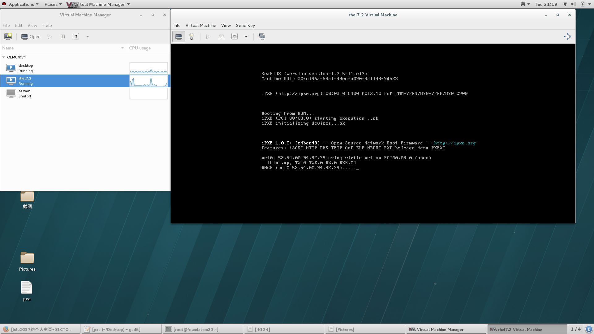This screenshot has width=594, height=334.
Task: Click the fullscreen expand icon
Action: pos(567,36)
